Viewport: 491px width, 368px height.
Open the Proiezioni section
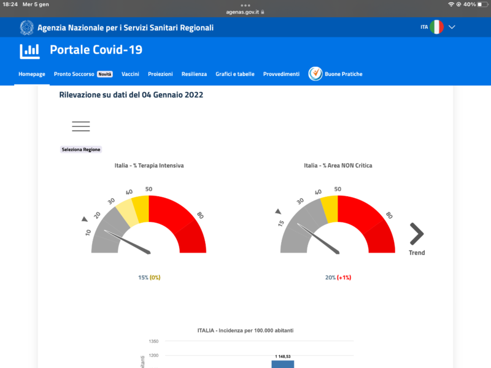(x=160, y=74)
